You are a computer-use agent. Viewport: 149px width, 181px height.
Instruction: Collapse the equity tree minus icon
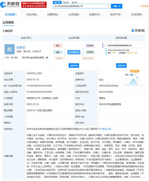(105, 45)
